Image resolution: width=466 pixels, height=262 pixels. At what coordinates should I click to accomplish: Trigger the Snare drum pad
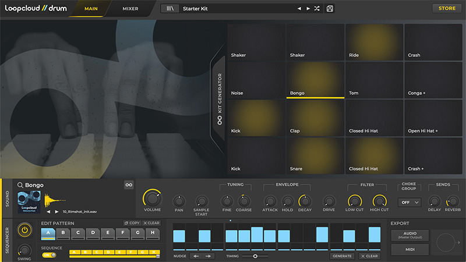(315, 156)
